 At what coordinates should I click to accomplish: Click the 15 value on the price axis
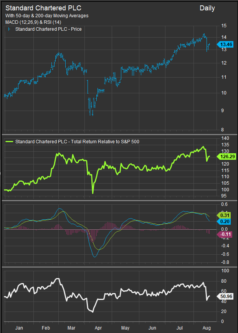click(x=224, y=26)
